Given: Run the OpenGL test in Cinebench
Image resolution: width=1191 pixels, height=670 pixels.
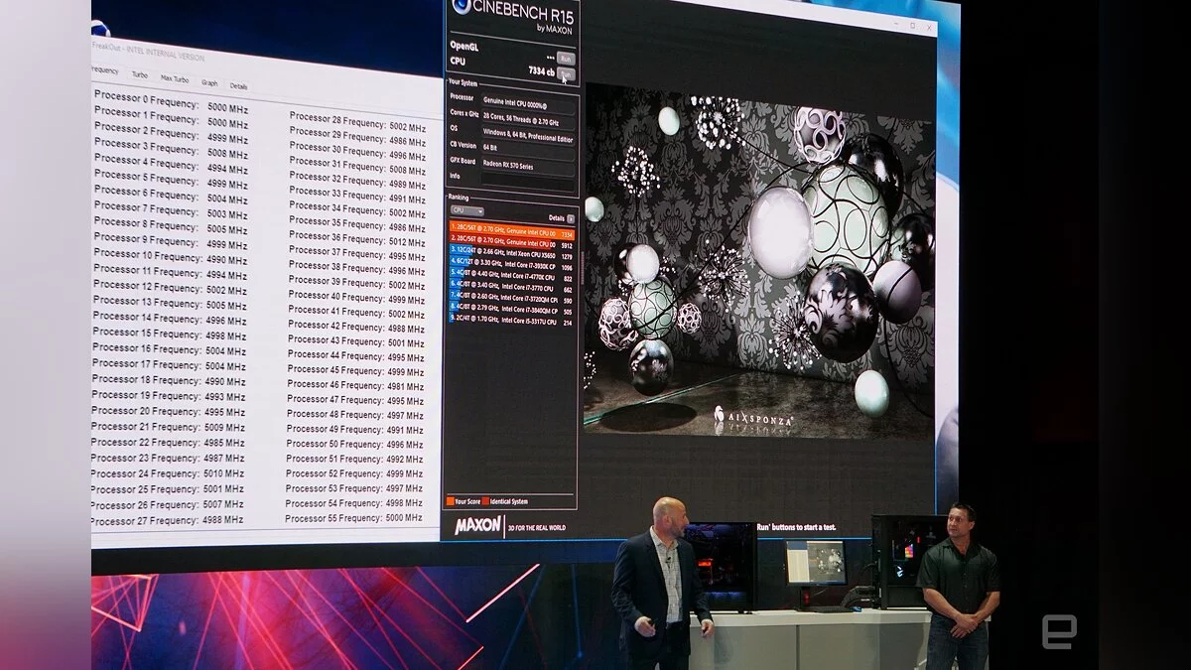Looking at the screenshot, I should [x=565, y=58].
